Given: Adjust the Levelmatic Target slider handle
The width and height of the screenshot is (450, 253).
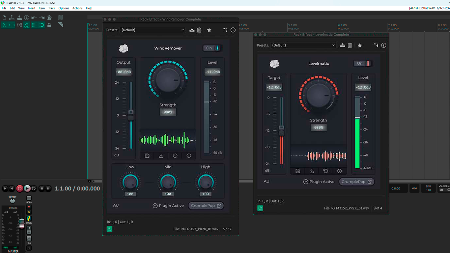Looking at the screenshot, I should point(282,130).
